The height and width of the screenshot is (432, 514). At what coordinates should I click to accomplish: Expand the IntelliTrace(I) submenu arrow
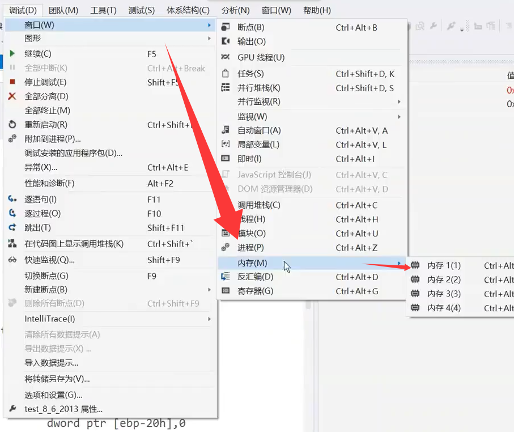(x=210, y=320)
